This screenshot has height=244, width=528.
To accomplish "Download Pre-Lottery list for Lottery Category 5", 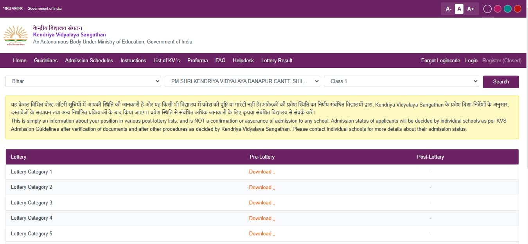I will click(262, 233).
